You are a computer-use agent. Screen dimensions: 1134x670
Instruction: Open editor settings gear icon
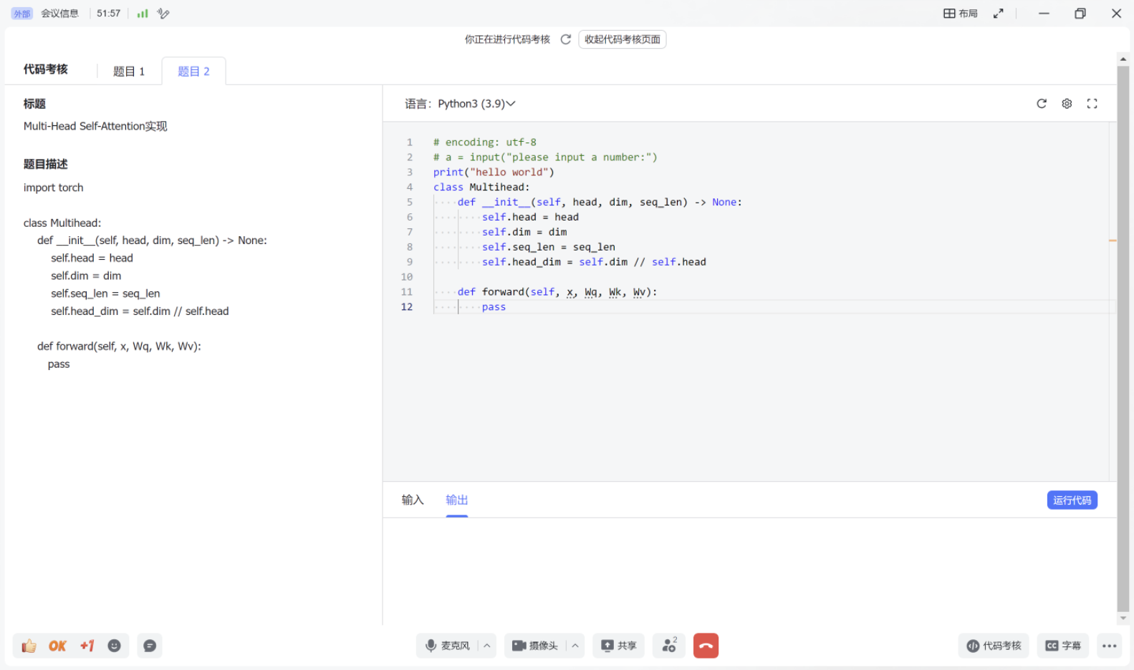[1067, 104]
